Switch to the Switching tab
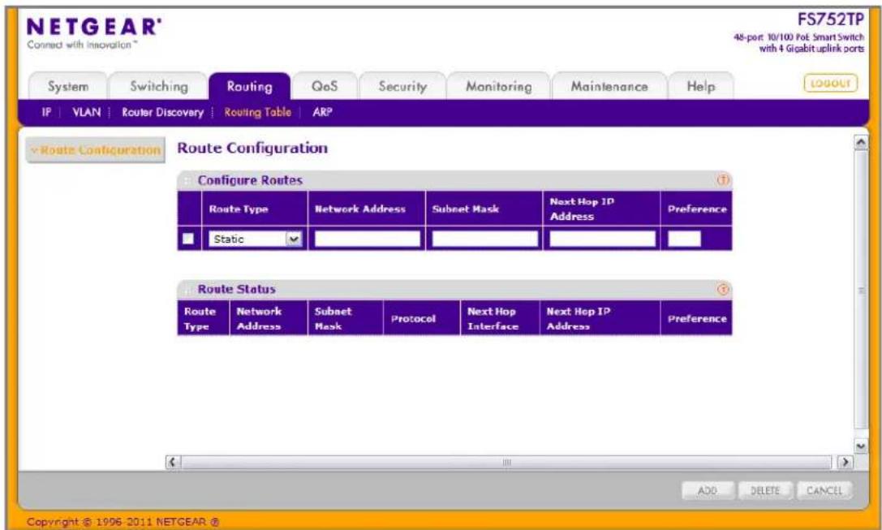Viewport: 882px width, 530px height. click(x=158, y=87)
